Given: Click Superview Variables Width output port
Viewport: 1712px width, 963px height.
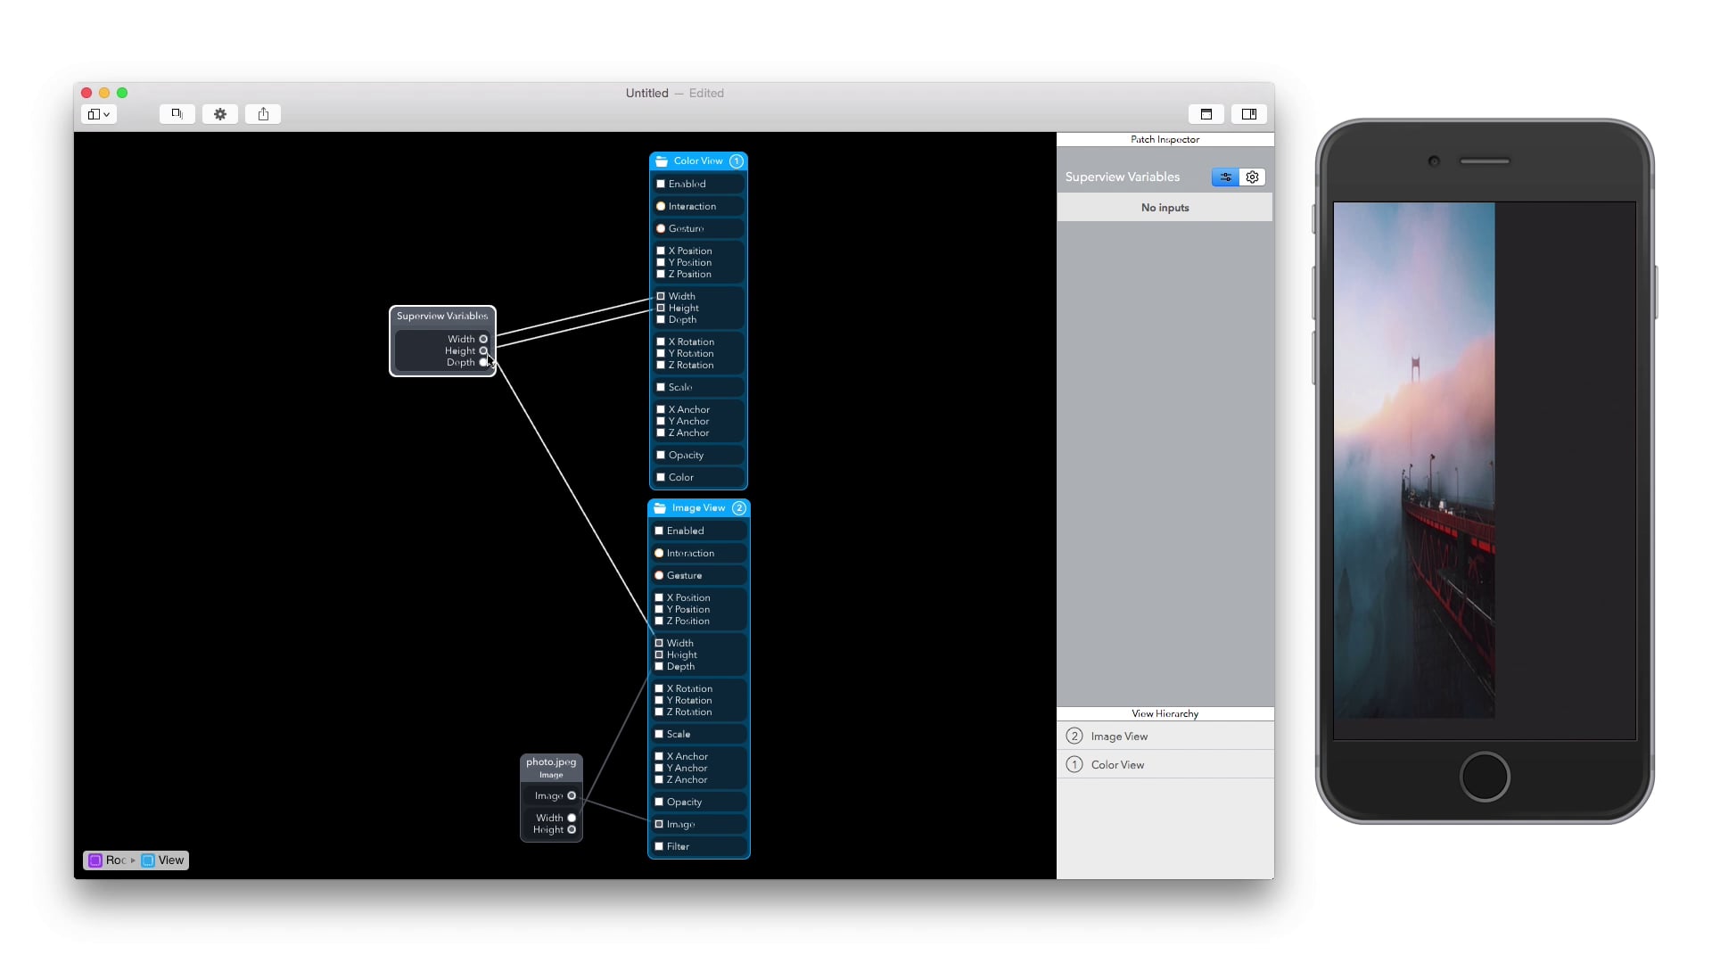Looking at the screenshot, I should tap(483, 339).
